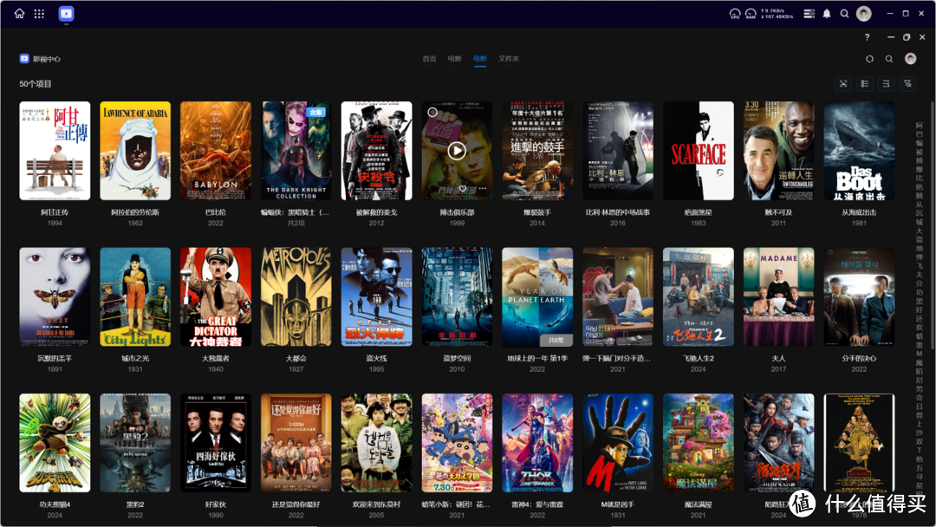Viewport: 936px width, 527px height.
Task: Click the scan/scrape media icon
Action: [842, 84]
